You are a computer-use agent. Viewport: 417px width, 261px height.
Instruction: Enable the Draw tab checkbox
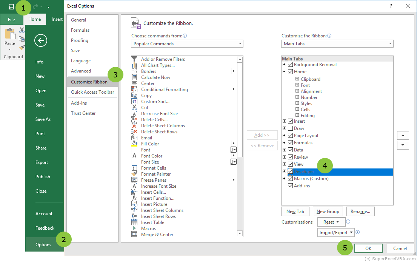291,128
